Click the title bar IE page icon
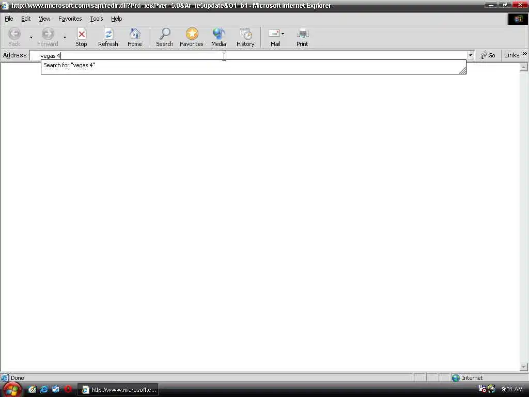Screen dimensions: 529x397 tap(4, 5)
